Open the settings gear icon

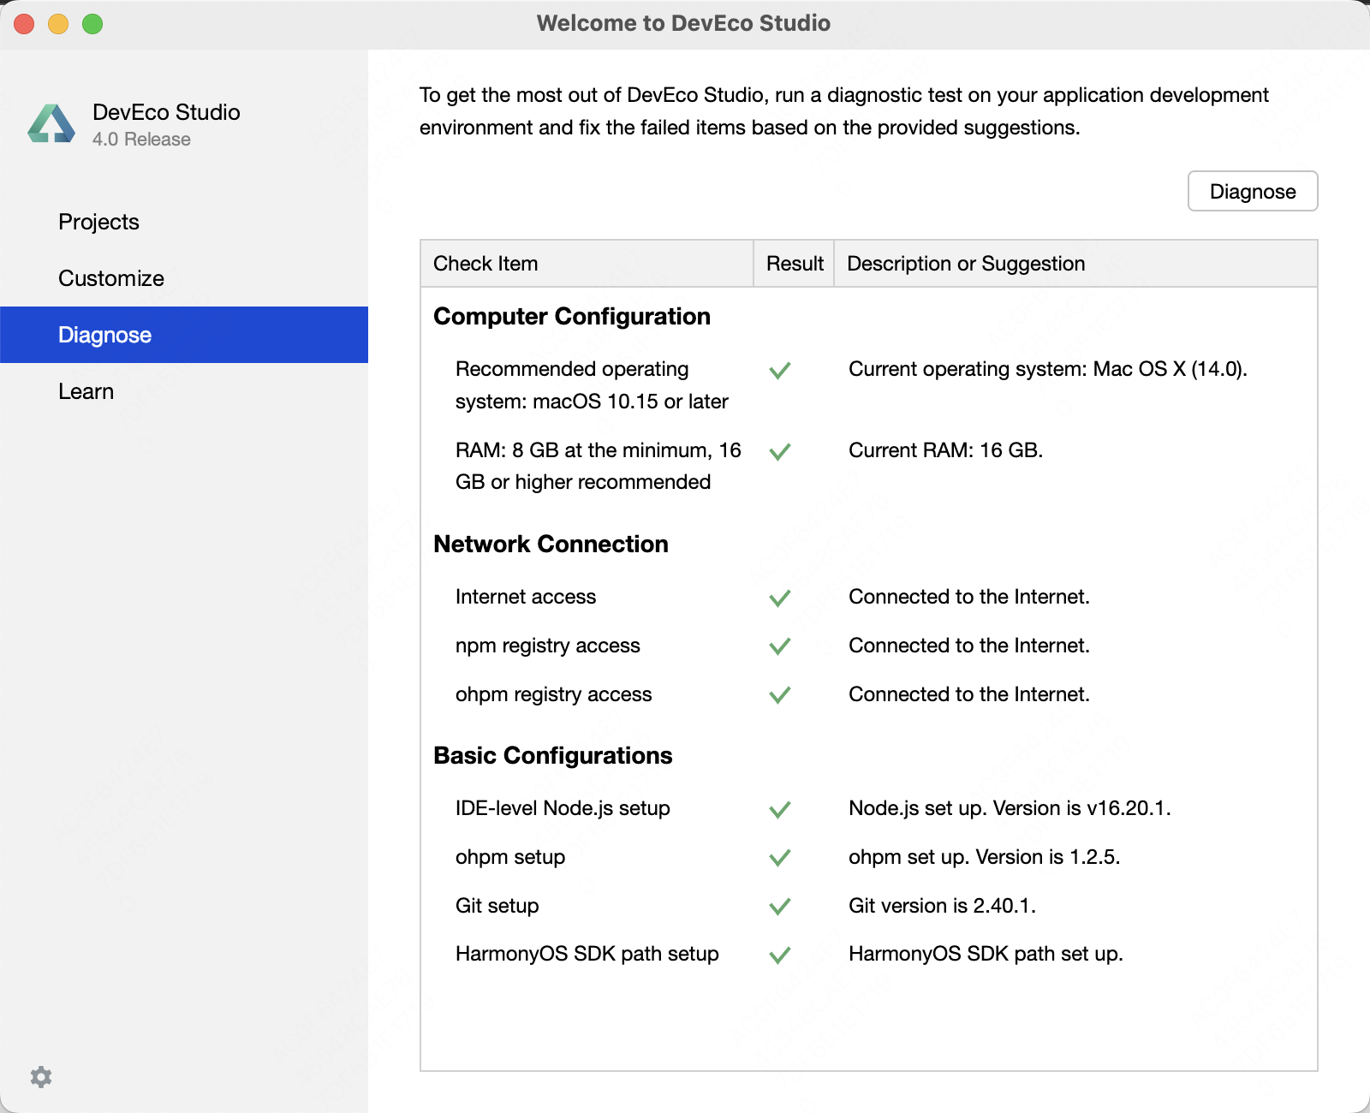click(41, 1077)
